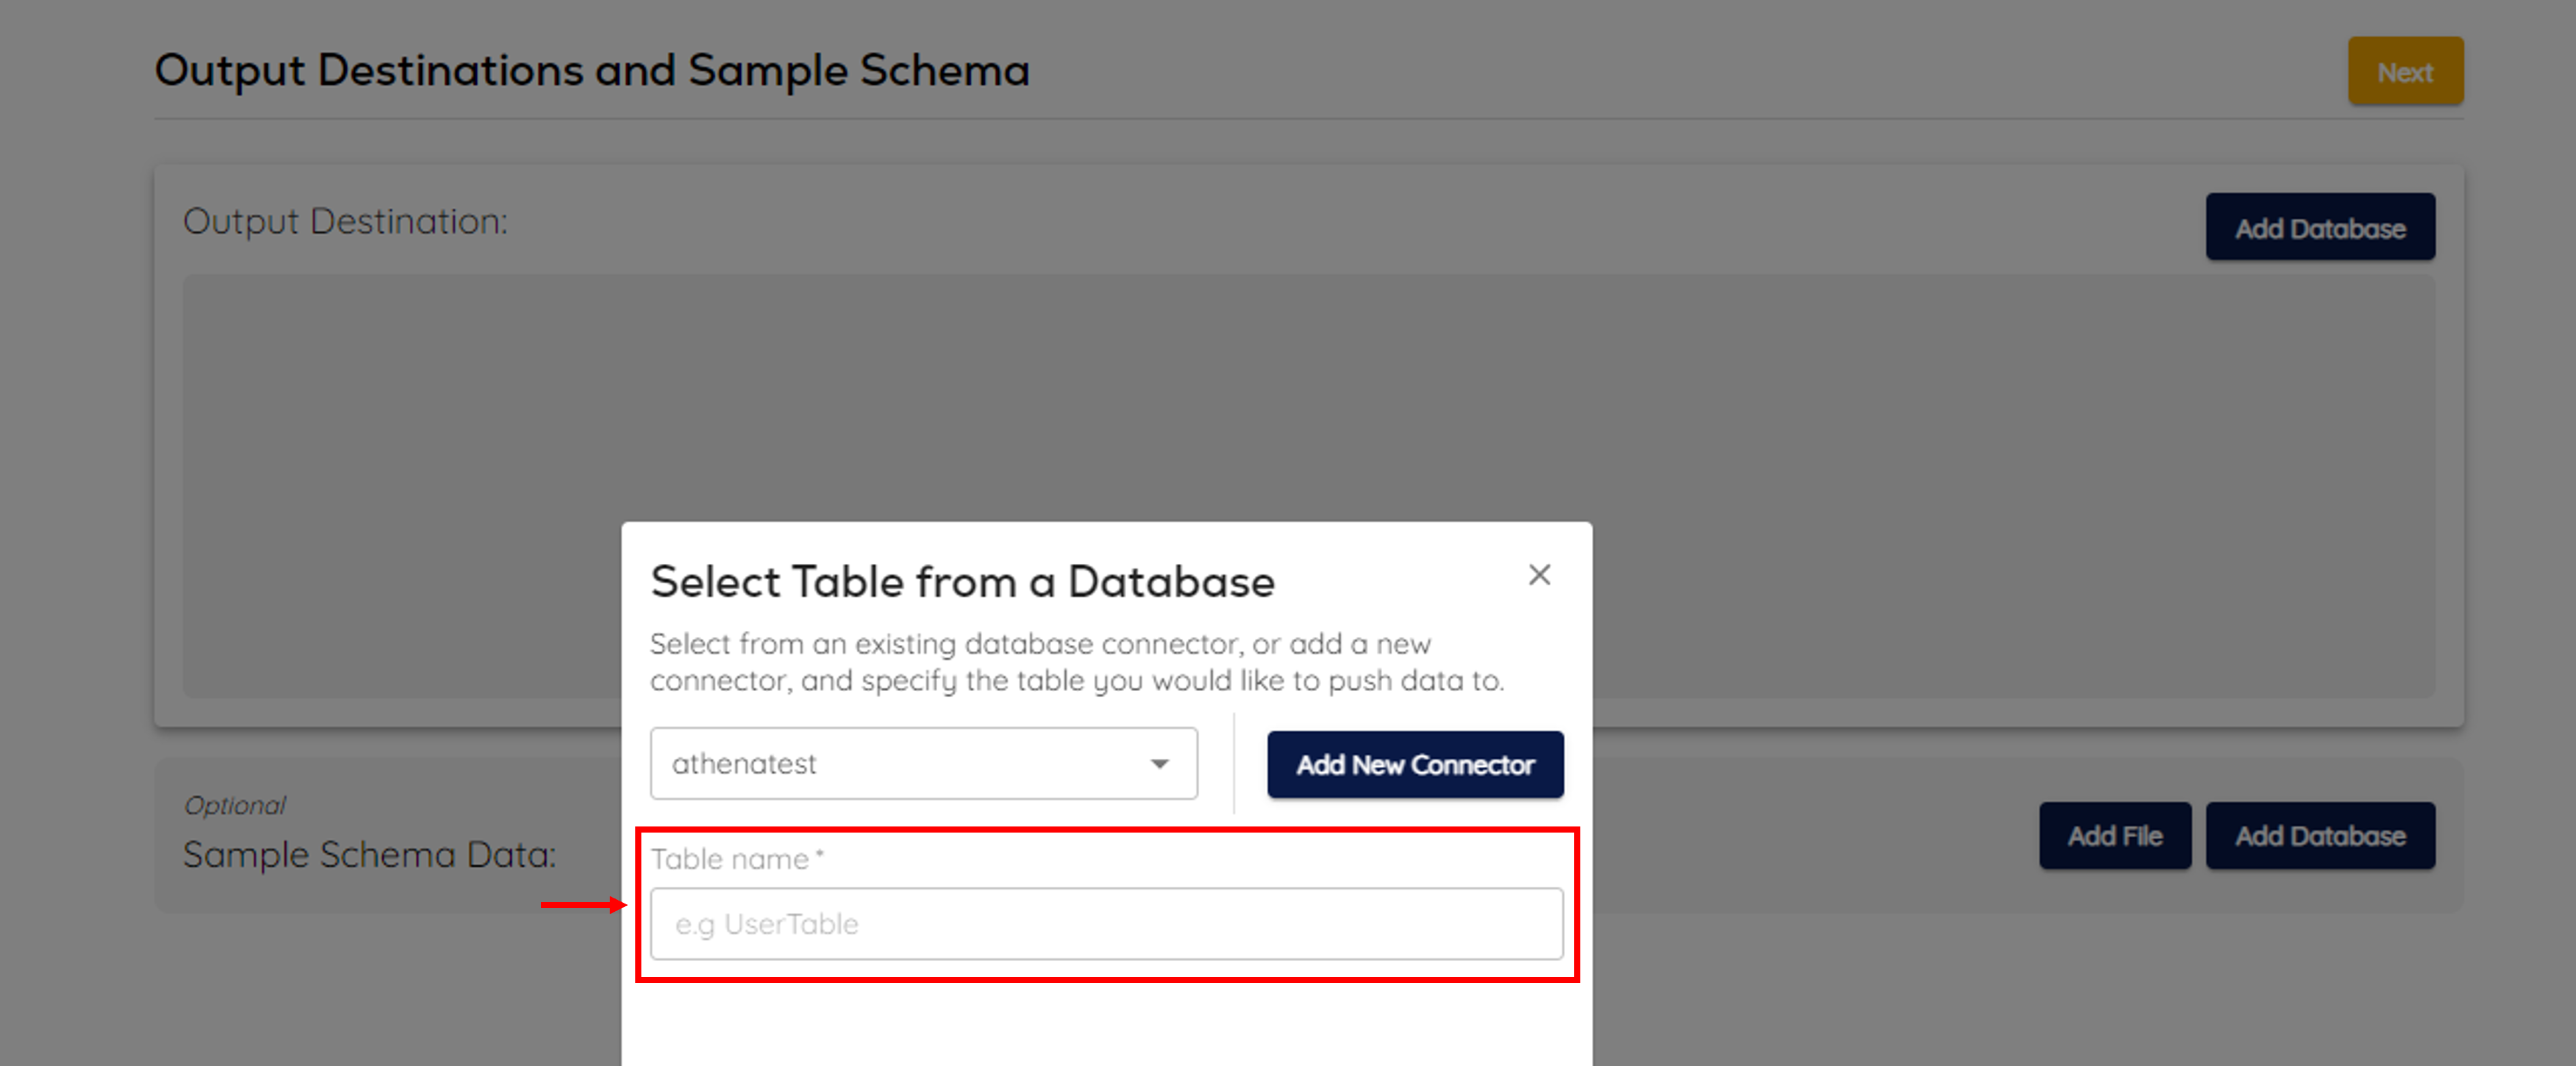Click Add File for Sample Schema
The width and height of the screenshot is (2576, 1066).
coord(2114,836)
